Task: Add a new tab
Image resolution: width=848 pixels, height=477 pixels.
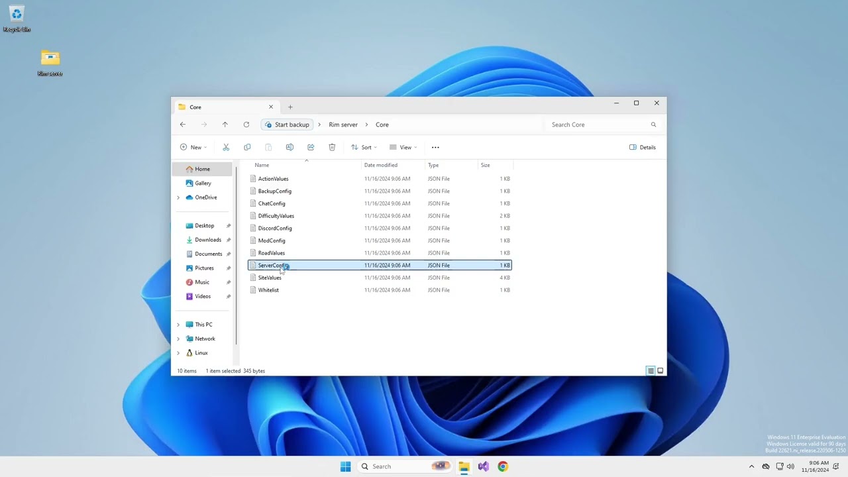Action: click(x=290, y=107)
